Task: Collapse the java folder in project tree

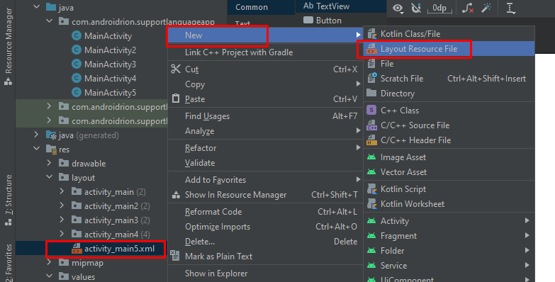Action: 36,6
